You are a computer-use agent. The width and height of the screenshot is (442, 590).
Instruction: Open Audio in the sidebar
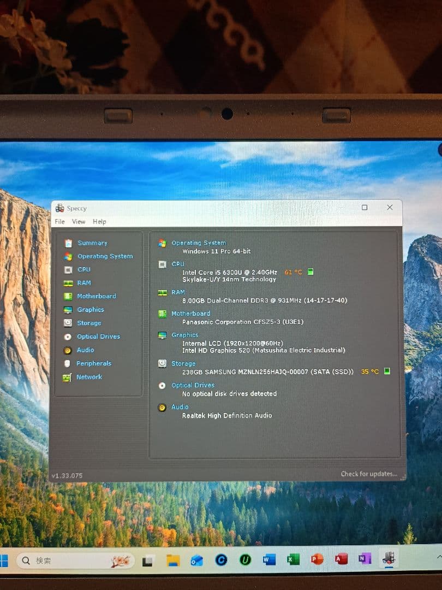pos(85,350)
